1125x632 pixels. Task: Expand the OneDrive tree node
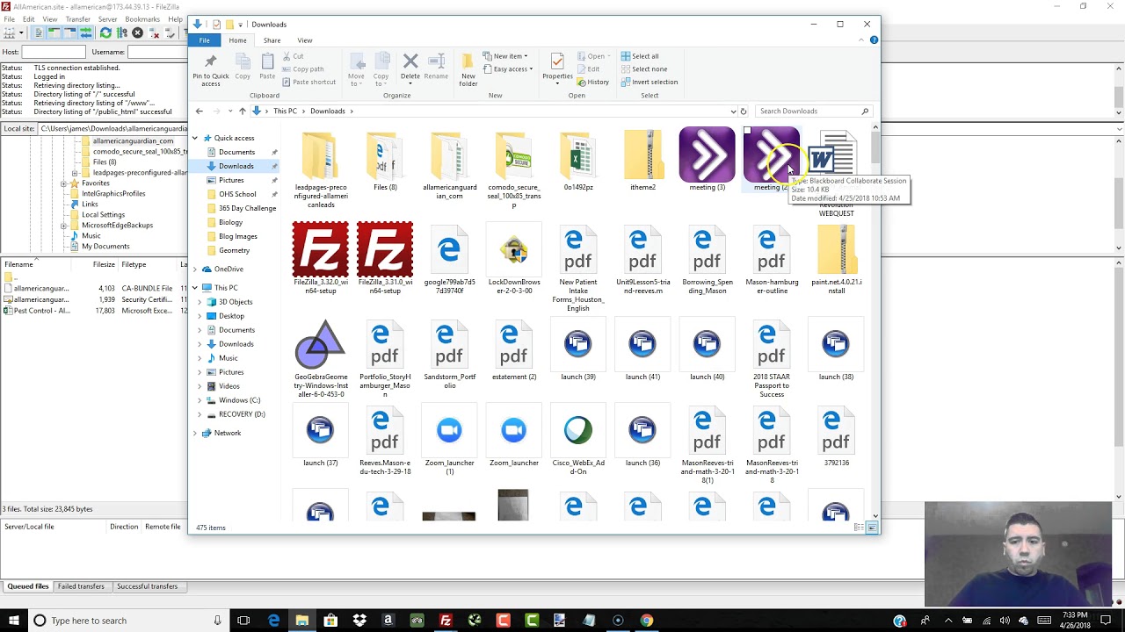195,269
